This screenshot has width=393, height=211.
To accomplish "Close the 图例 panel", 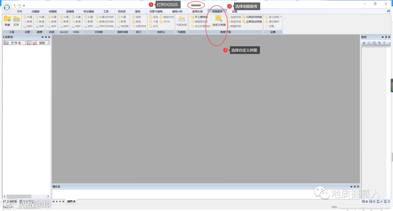I will [389, 37].
